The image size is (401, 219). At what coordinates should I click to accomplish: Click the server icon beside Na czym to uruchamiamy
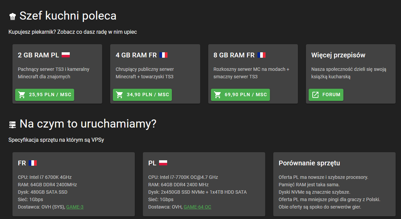click(x=12, y=125)
